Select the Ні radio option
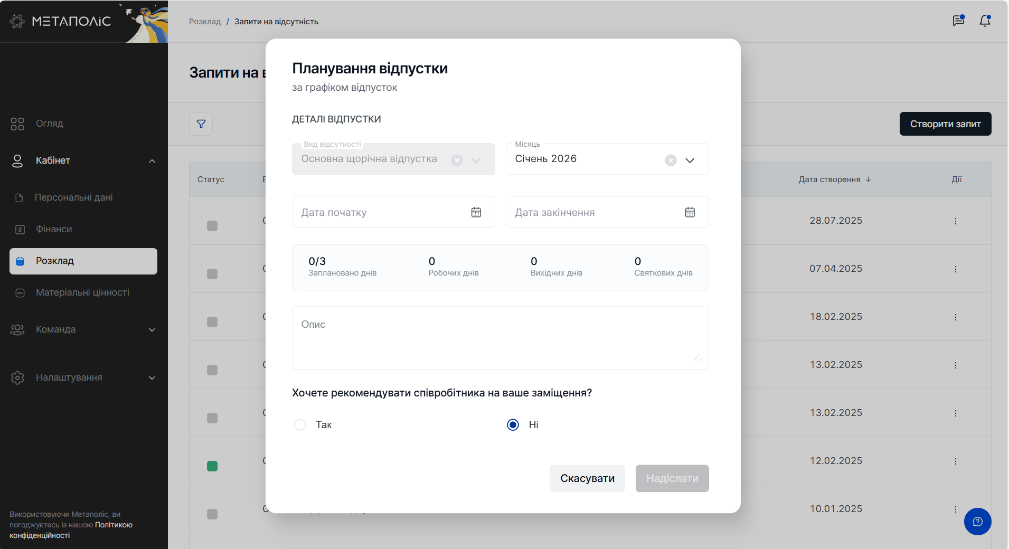Viewport: 1009px width, 549px height. pyautogui.click(x=513, y=425)
